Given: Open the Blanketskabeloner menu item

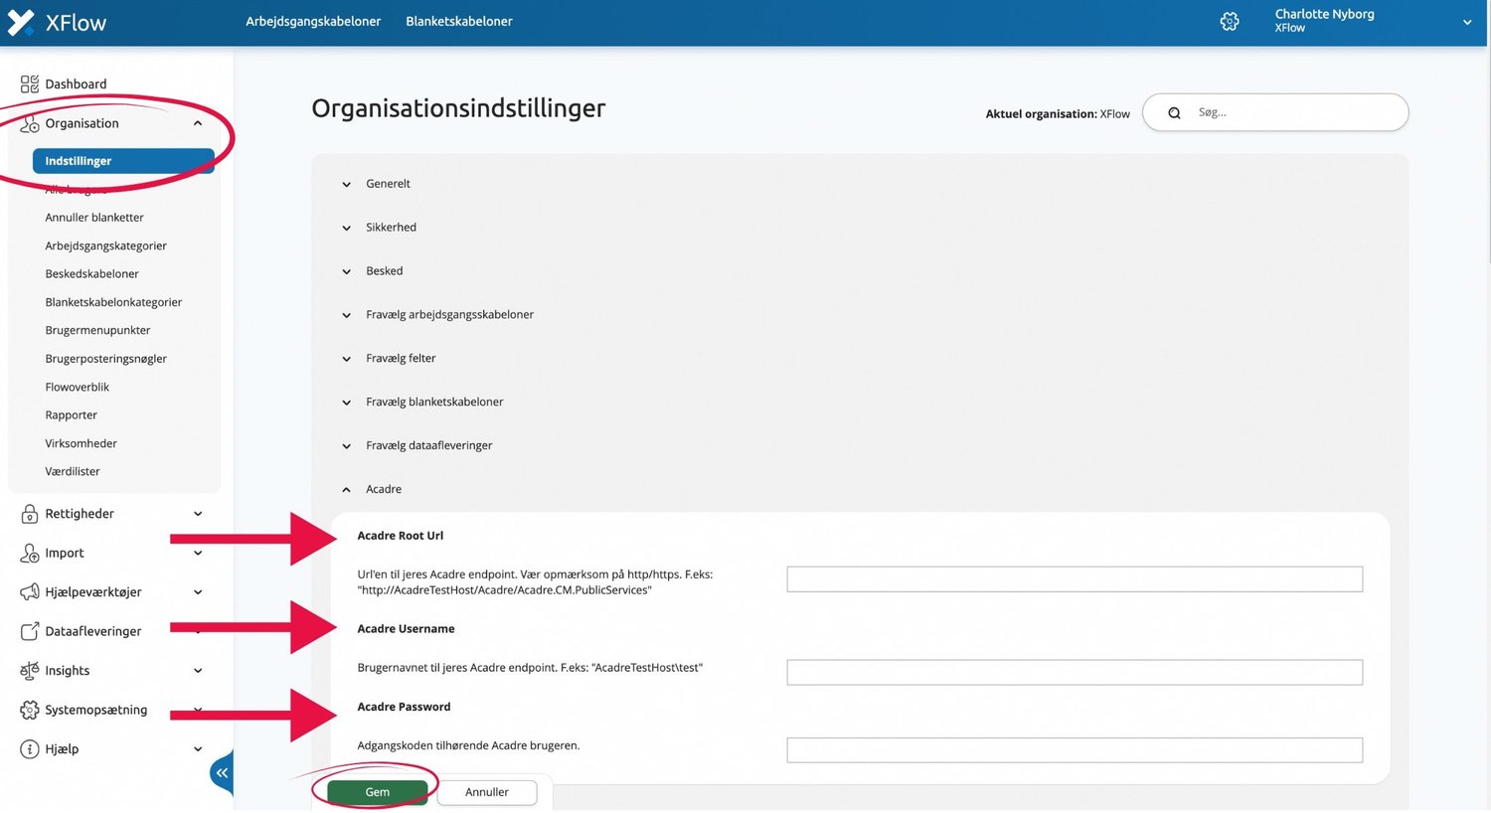Looking at the screenshot, I should coord(458,20).
